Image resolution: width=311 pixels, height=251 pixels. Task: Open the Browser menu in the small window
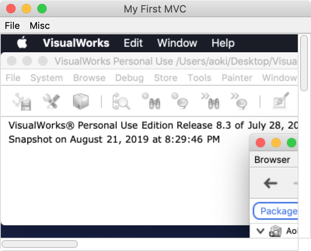tap(272, 160)
